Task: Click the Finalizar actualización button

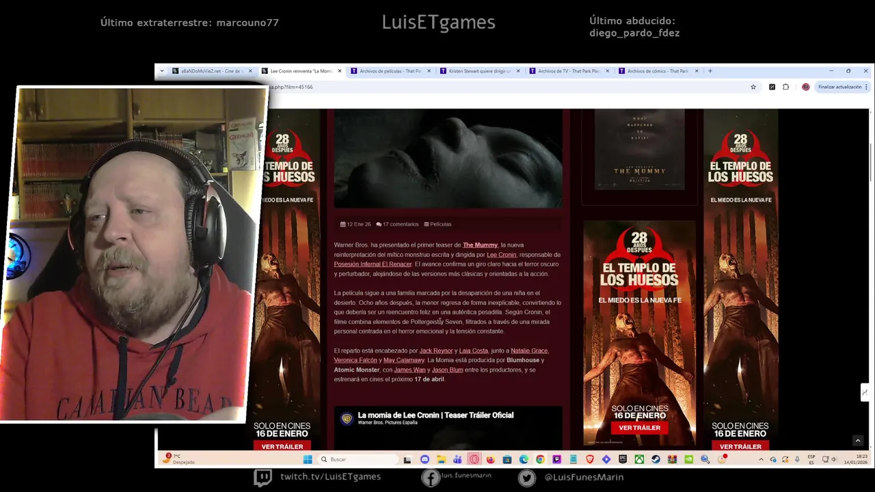Action: coord(839,87)
